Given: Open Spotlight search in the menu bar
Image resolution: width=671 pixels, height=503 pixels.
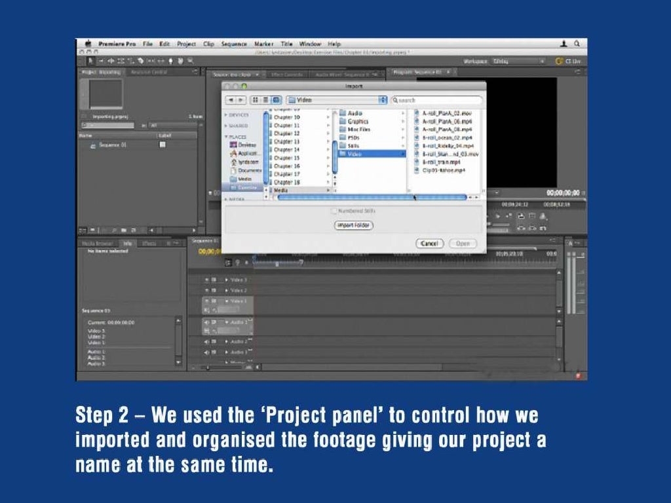Looking at the screenshot, I should [577, 44].
